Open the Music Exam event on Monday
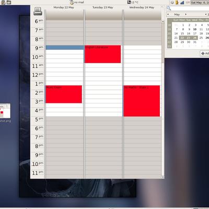Viewport: 209px width, 209px height. [x=64, y=94]
